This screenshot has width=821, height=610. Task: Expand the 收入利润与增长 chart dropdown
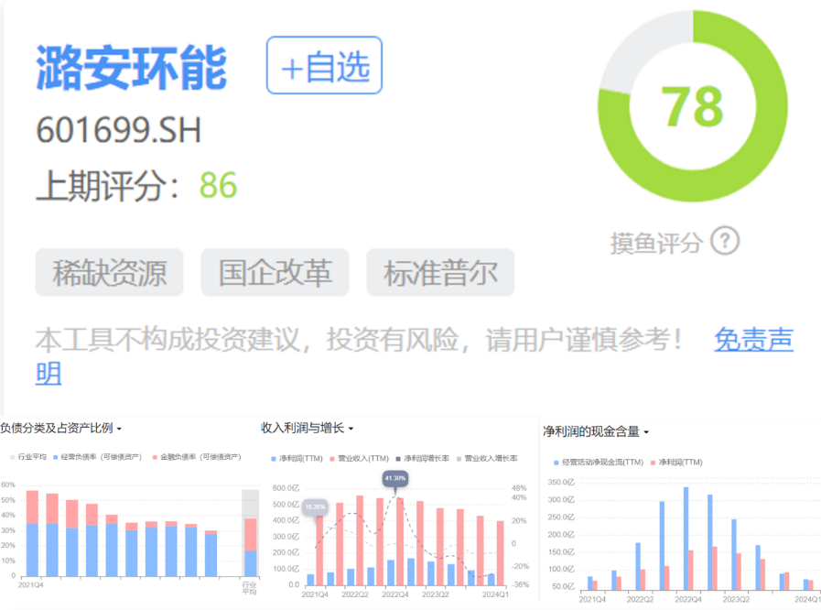pyautogui.click(x=351, y=430)
